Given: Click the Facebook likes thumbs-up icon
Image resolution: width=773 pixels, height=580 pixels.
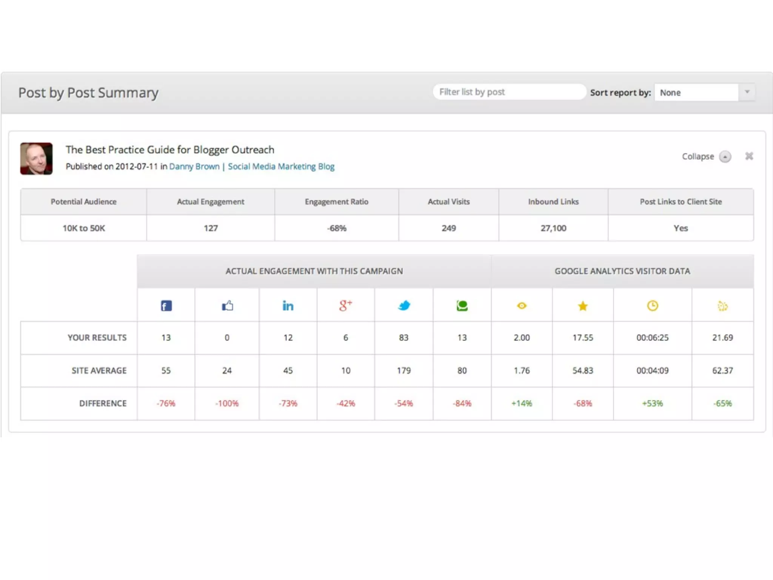Looking at the screenshot, I should [x=227, y=305].
